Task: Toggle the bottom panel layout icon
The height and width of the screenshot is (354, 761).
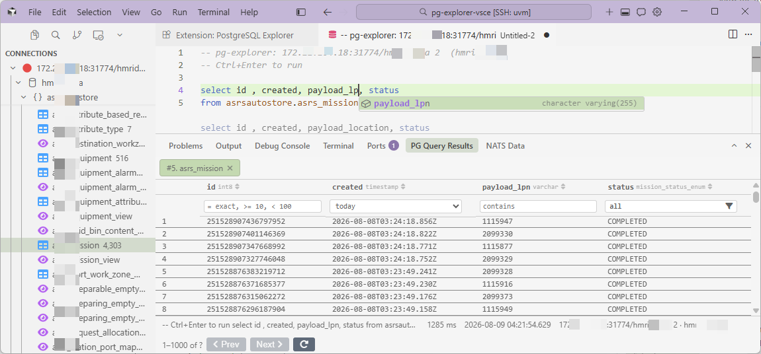Action: [x=625, y=12]
